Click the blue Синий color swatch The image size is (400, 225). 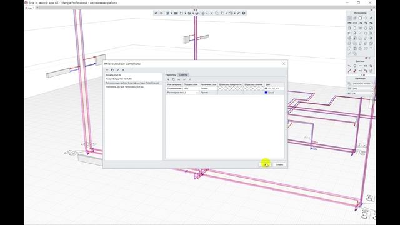click(x=266, y=92)
